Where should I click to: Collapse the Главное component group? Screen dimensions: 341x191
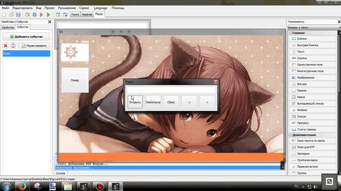[290, 33]
